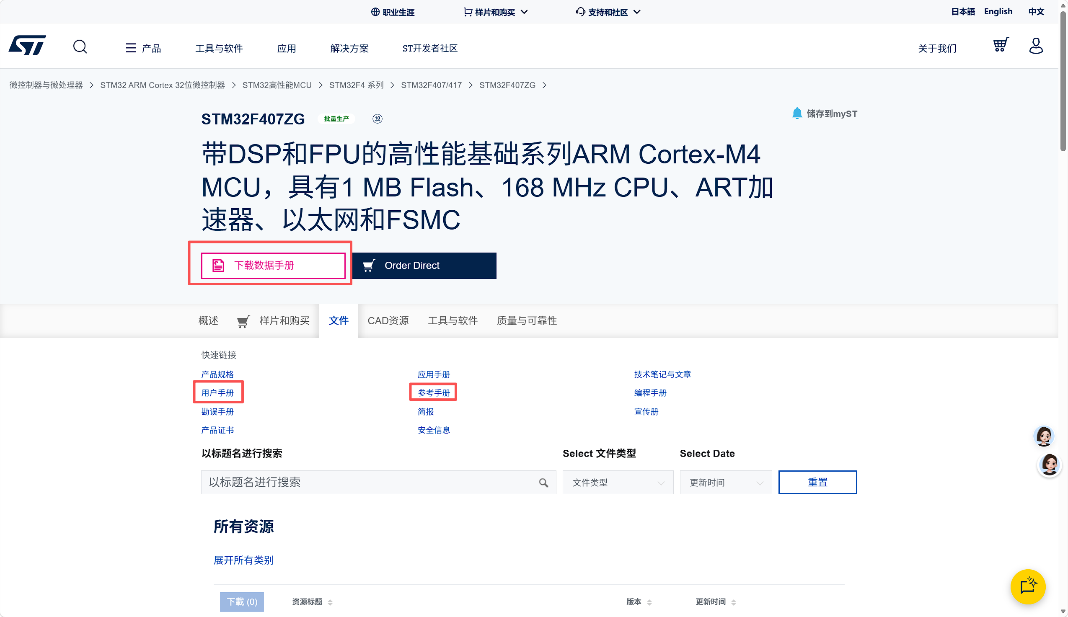Click the 储存到myST bell icon
Screen dimensions: 1068x617
(797, 113)
